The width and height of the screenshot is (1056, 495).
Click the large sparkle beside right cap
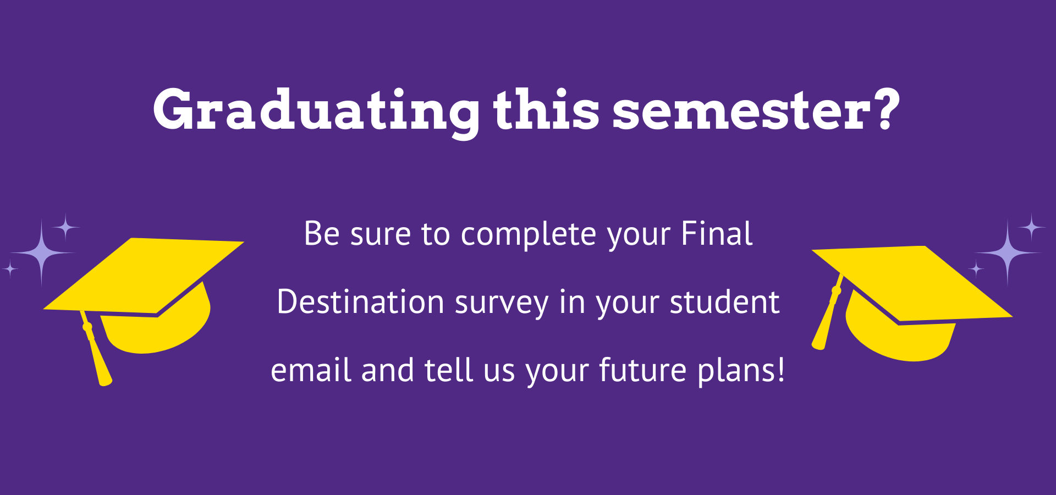1008,252
